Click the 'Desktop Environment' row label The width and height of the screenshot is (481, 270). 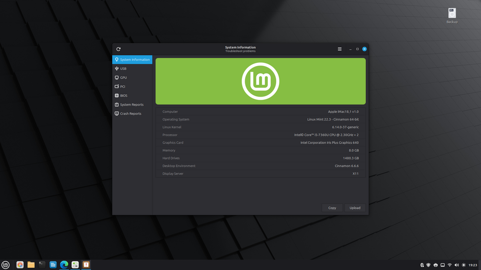(179, 166)
